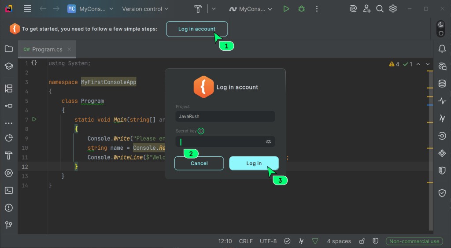This screenshot has width=451, height=248.
Task: Toggle read-only lock in status bar
Action: click(362, 241)
